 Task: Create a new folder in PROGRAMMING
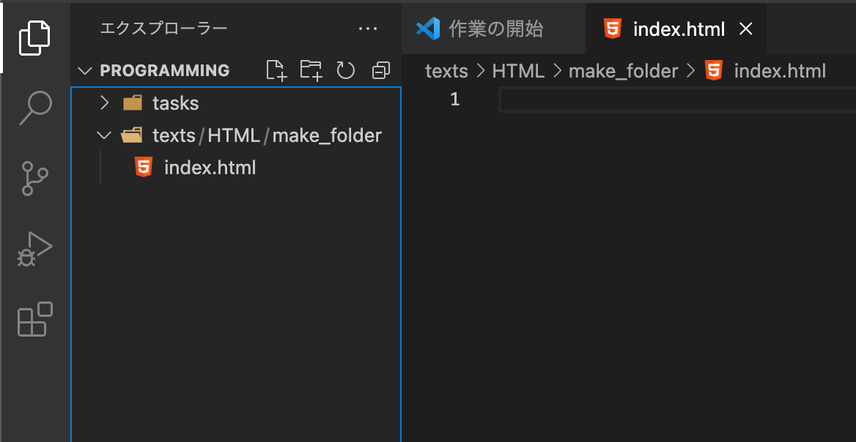coord(311,70)
